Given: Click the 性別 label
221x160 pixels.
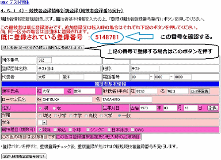Looking at the screenshot, I should (x=6, y=108).
